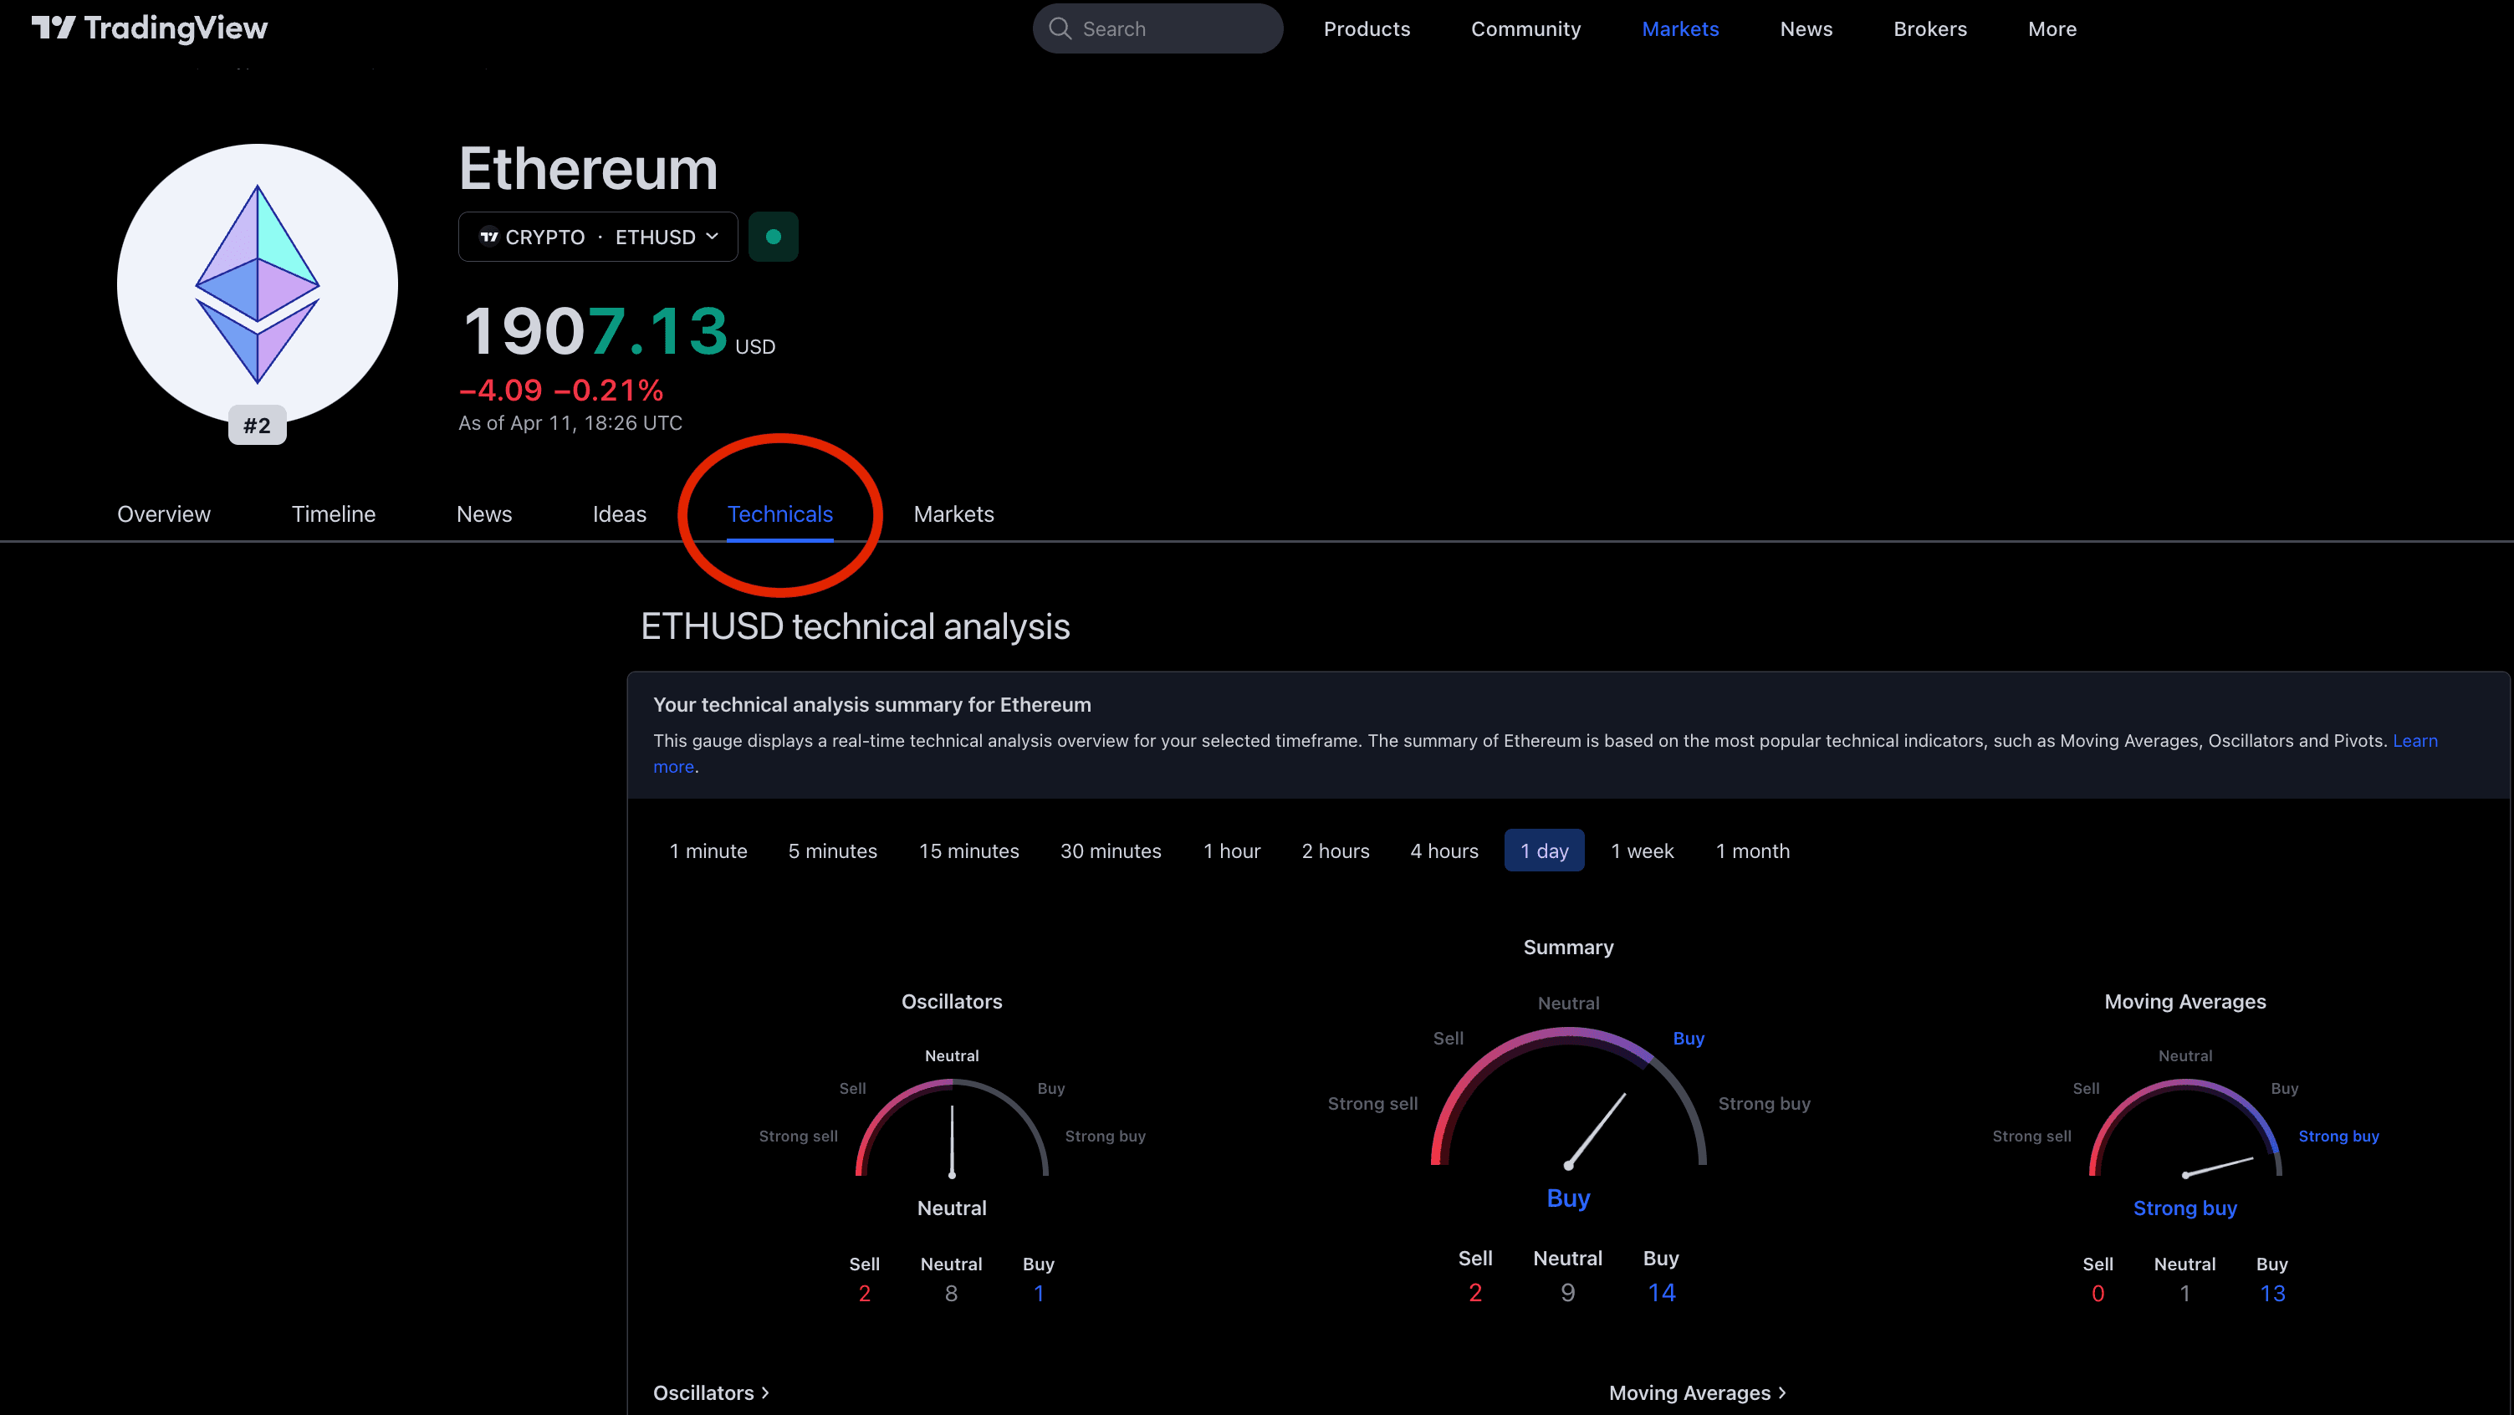Image resolution: width=2514 pixels, height=1415 pixels.
Task: Switch to the Overview tab
Action: click(x=164, y=514)
